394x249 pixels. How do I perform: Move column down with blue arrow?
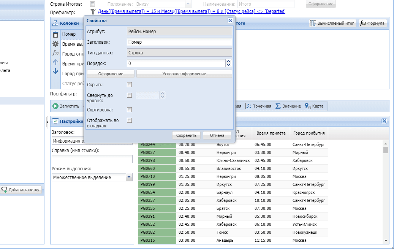[55, 71]
